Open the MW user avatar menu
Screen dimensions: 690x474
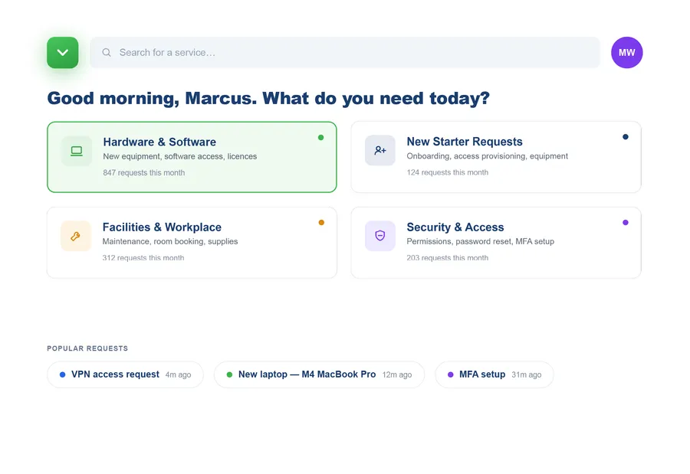(x=626, y=52)
